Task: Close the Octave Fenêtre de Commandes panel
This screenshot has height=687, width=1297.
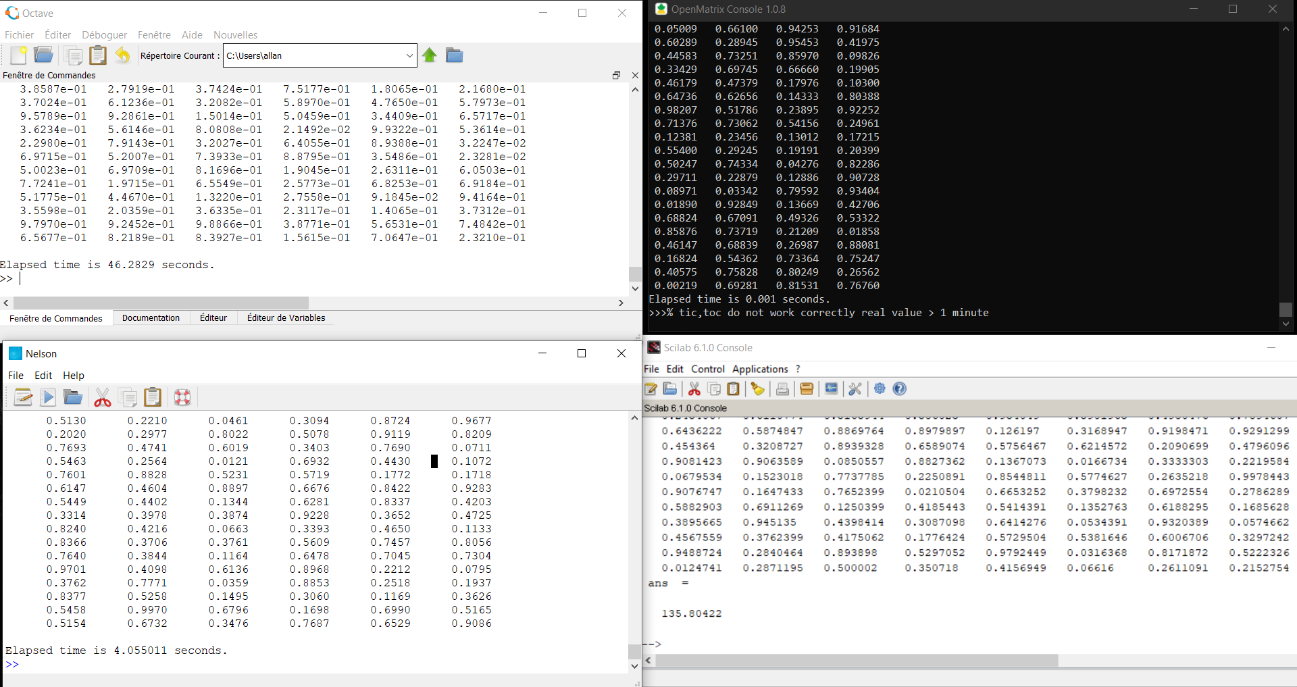Action: click(635, 75)
